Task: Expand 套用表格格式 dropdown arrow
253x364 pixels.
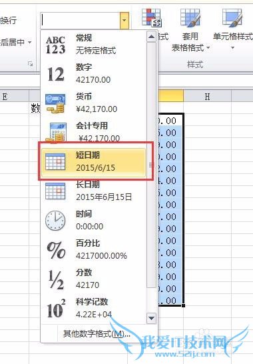Action: pyautogui.click(x=208, y=48)
